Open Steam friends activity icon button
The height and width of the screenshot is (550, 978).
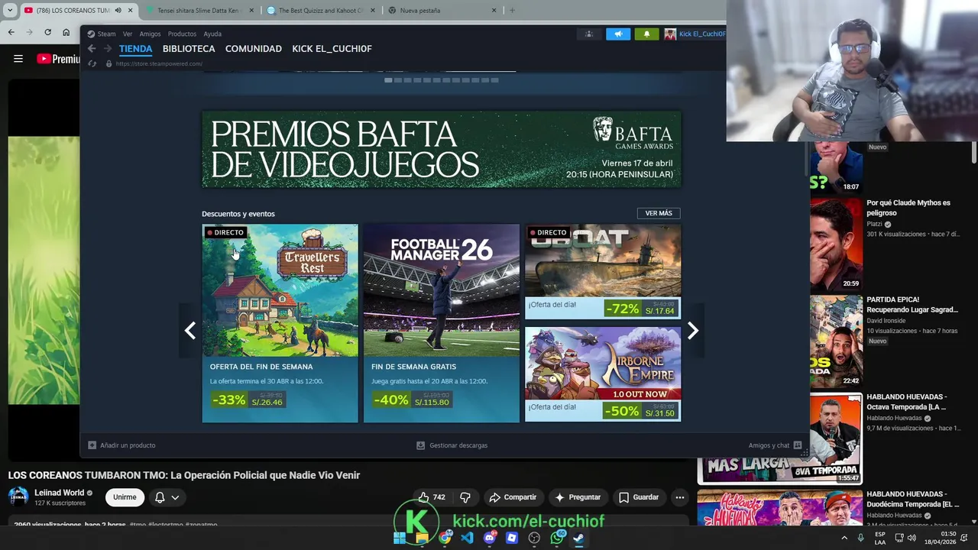pos(588,34)
